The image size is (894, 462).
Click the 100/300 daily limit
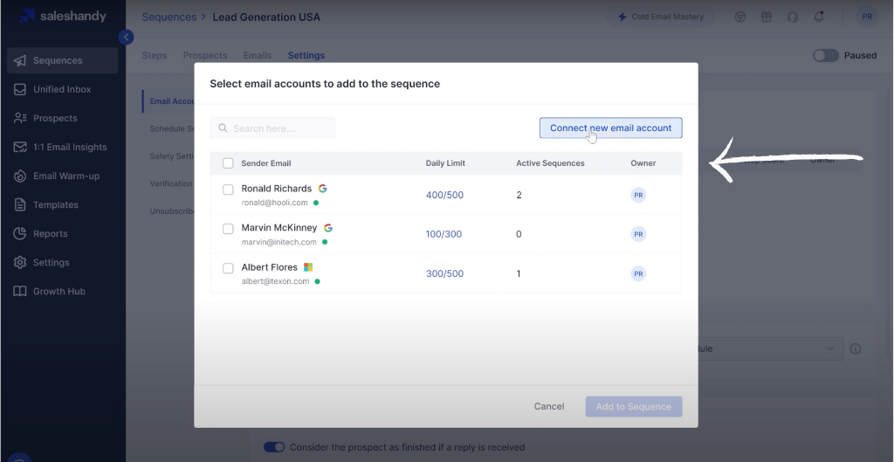(x=444, y=234)
